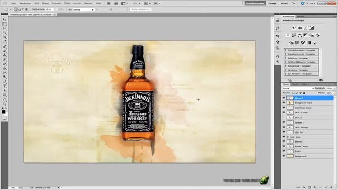338x190 pixels.
Task: Select the Lasso tool
Action: (x=5, y=28)
